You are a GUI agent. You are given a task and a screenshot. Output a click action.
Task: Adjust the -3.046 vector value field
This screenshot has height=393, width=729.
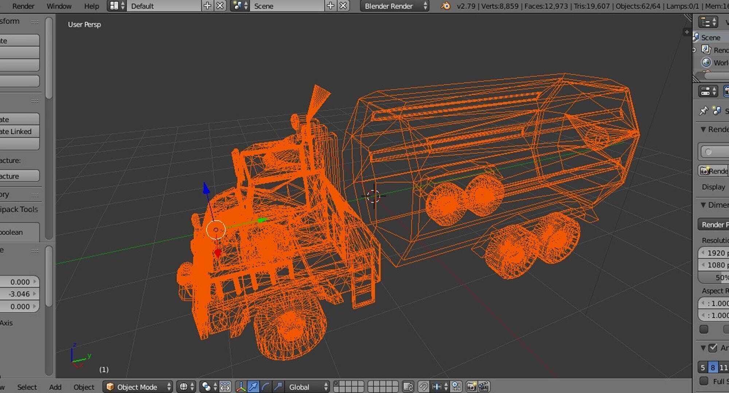pyautogui.click(x=19, y=294)
